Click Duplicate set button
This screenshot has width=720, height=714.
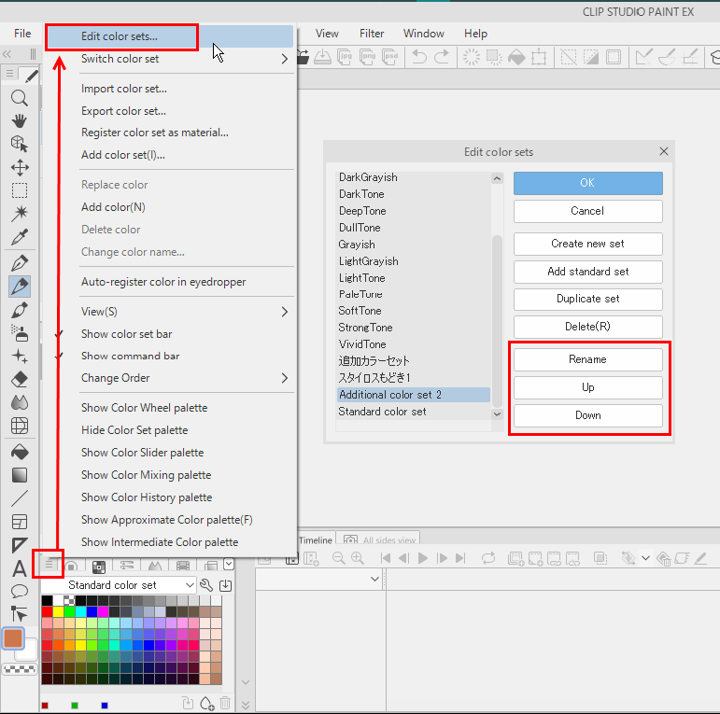(587, 300)
